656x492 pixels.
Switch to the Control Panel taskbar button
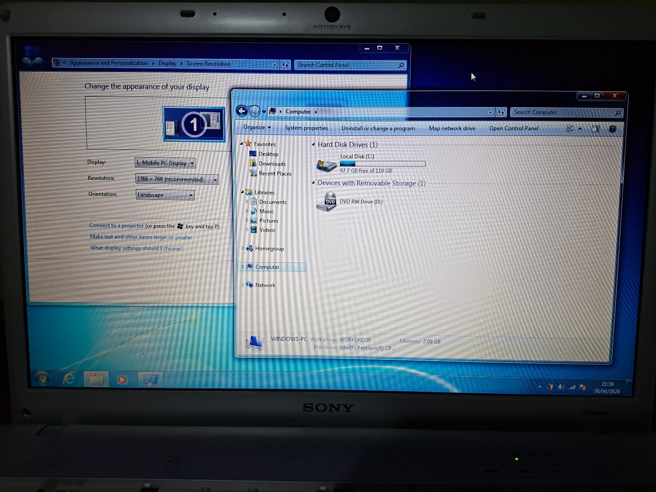click(150, 380)
